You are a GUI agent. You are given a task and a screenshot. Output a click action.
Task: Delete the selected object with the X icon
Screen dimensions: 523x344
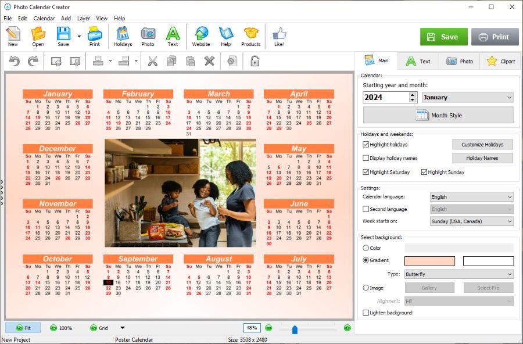(209, 61)
